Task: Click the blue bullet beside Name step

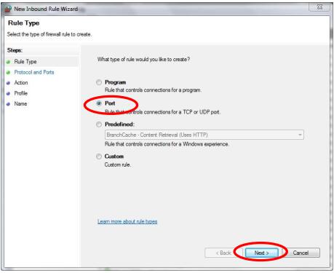Action: [9, 104]
